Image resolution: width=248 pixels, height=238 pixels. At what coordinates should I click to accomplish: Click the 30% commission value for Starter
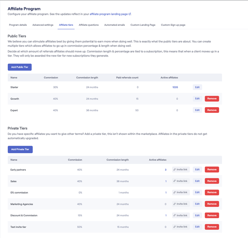[x=55, y=87]
